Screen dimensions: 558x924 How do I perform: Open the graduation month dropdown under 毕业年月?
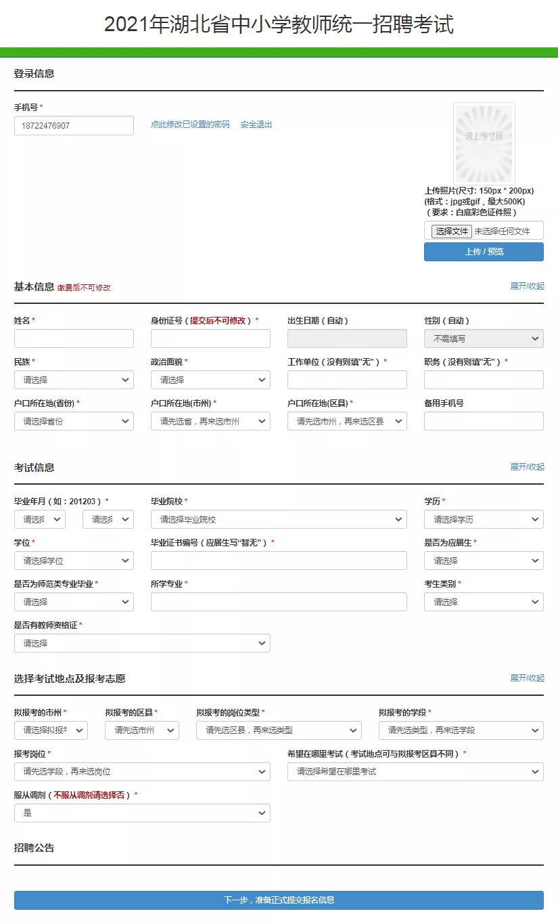(x=108, y=519)
